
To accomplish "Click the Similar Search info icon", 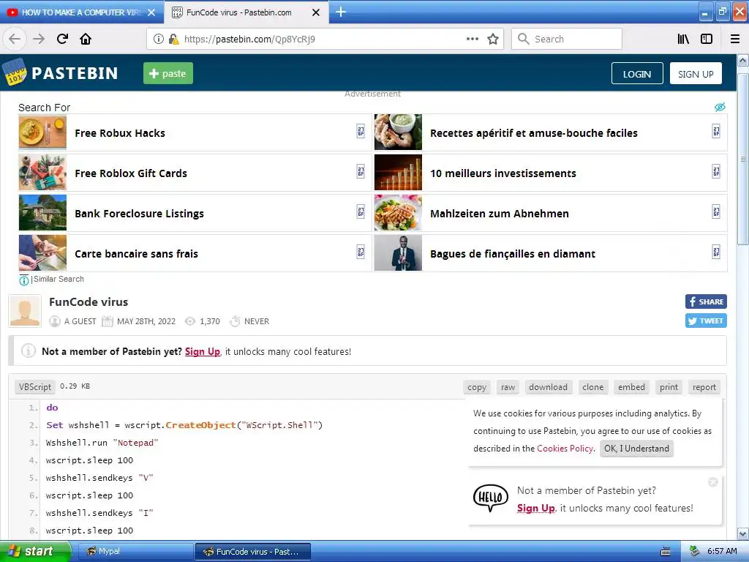I will [24, 280].
